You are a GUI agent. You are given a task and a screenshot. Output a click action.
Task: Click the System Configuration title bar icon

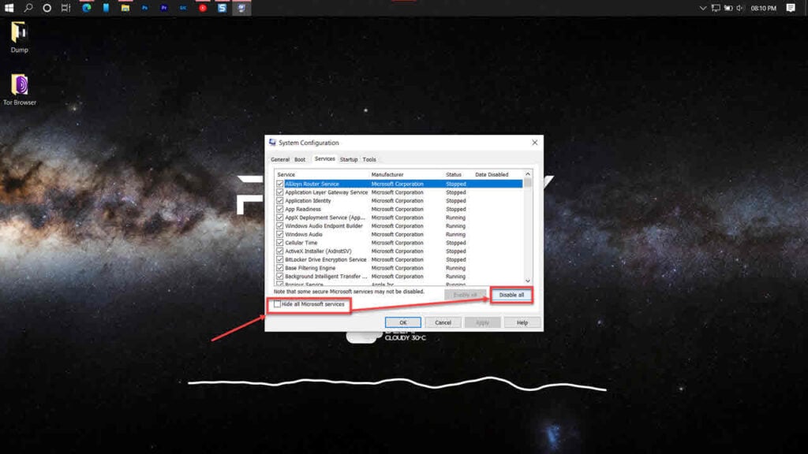coord(272,143)
